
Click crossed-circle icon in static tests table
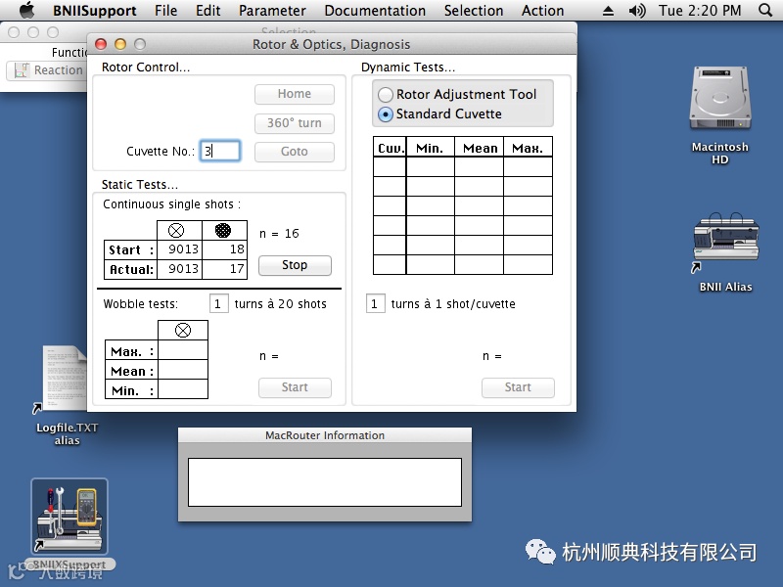[x=176, y=230]
